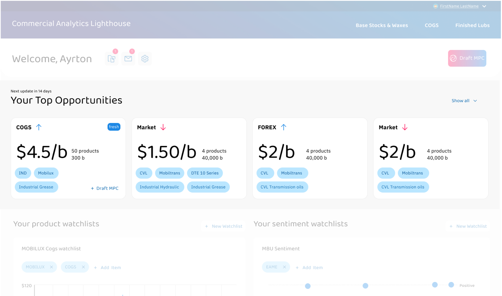The height and width of the screenshot is (296, 502).
Task: Open the documents copy icon with notification badge
Action: [111, 59]
